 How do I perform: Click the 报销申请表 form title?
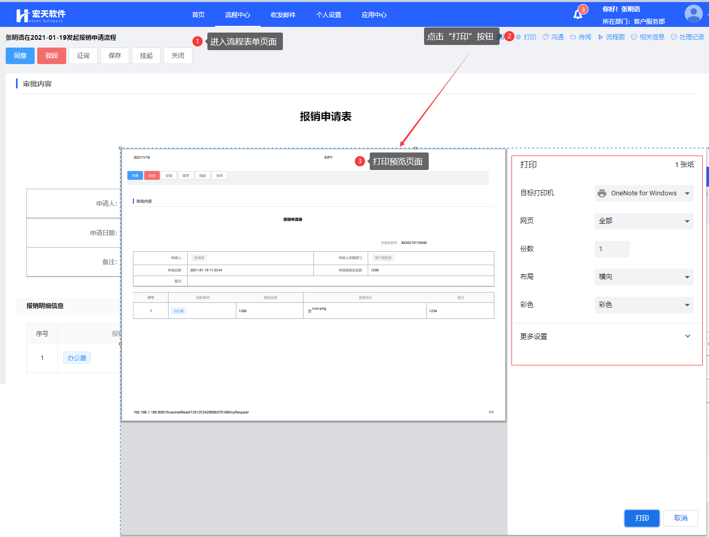pos(326,117)
